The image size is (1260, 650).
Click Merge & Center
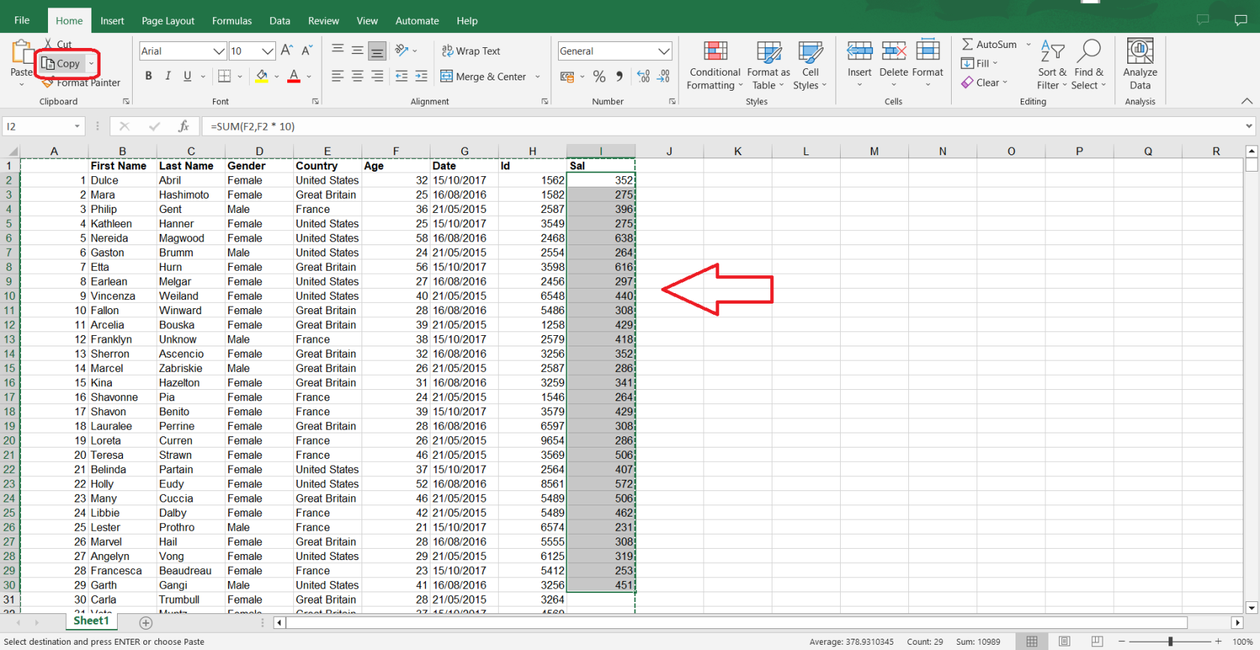(483, 76)
